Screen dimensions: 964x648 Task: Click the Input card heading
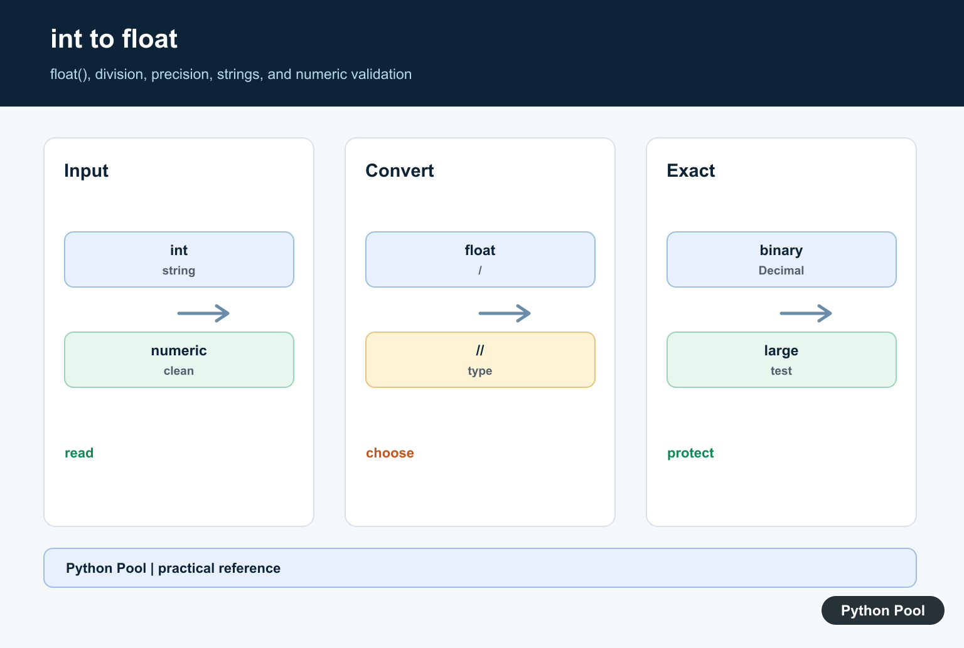point(86,170)
